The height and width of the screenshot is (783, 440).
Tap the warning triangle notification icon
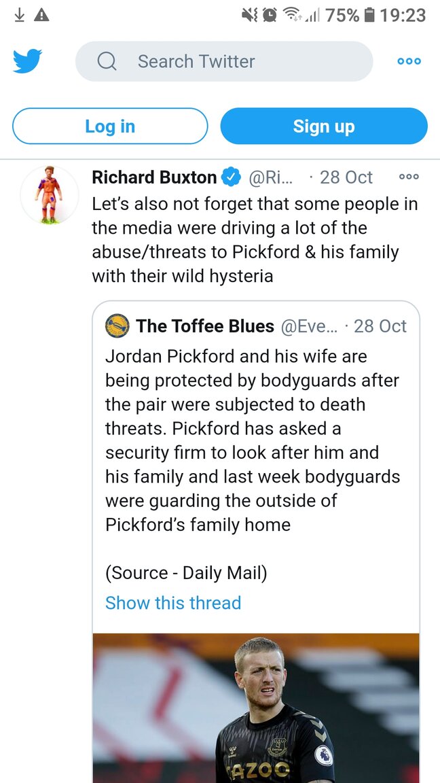pos(41,15)
